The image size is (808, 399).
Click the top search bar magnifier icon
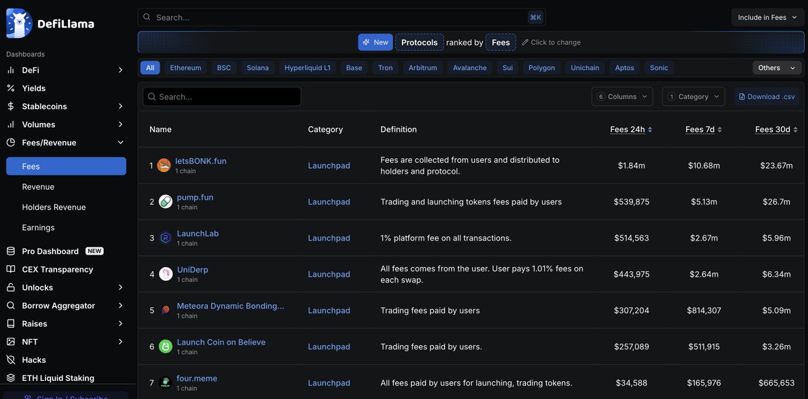(147, 17)
